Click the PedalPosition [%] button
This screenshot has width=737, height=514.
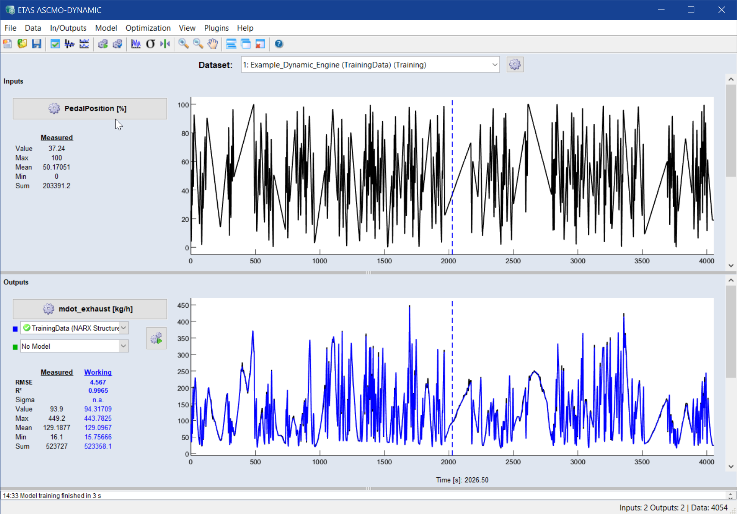(x=90, y=109)
